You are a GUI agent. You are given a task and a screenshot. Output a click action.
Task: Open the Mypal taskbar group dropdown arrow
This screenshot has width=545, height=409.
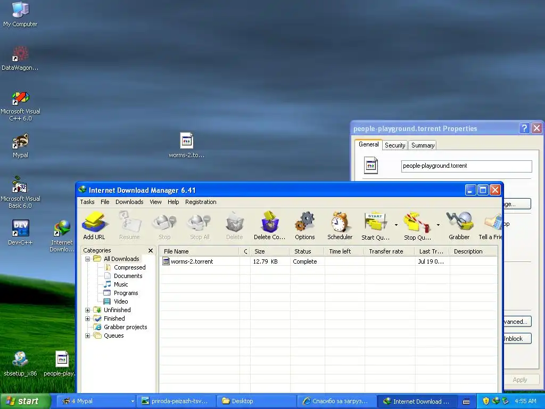[x=133, y=401]
